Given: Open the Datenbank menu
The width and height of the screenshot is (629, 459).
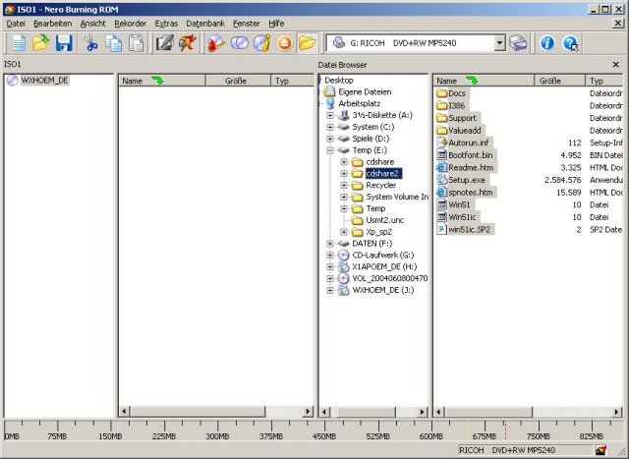Looking at the screenshot, I should point(205,24).
